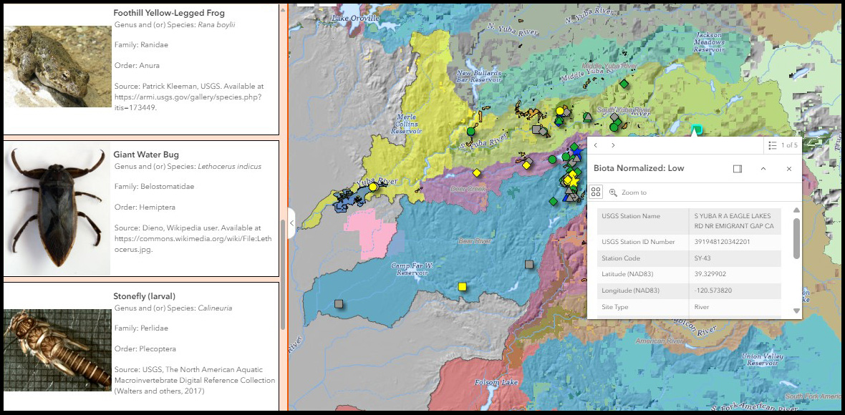Click the popup scrollbar up arrow
This screenshot has height=415, width=845.
tap(796, 210)
